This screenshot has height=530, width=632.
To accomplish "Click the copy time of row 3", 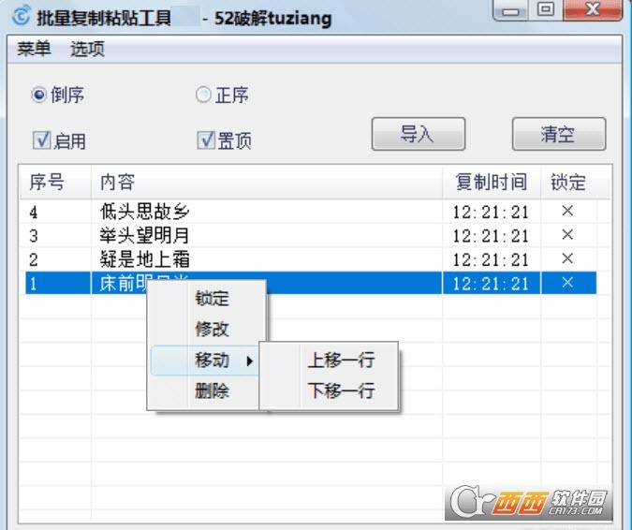I will pos(491,236).
